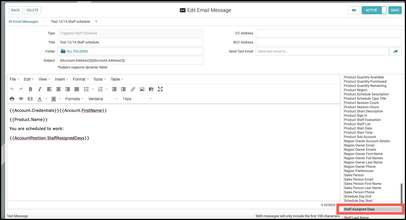Open the background color picker arrow
The width and height of the screenshot is (406, 220).
click(x=60, y=99)
